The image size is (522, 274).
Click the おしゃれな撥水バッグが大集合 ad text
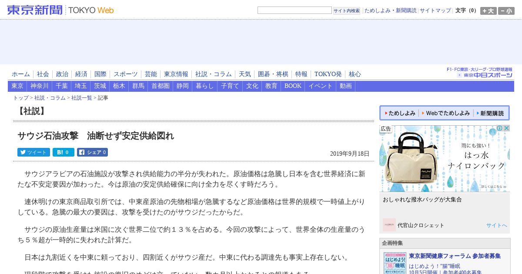click(422, 200)
